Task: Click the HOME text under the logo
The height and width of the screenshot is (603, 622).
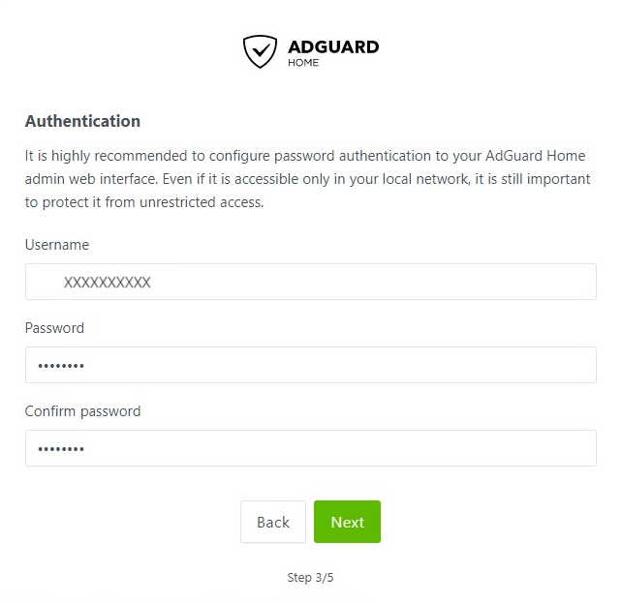Action: click(303, 63)
